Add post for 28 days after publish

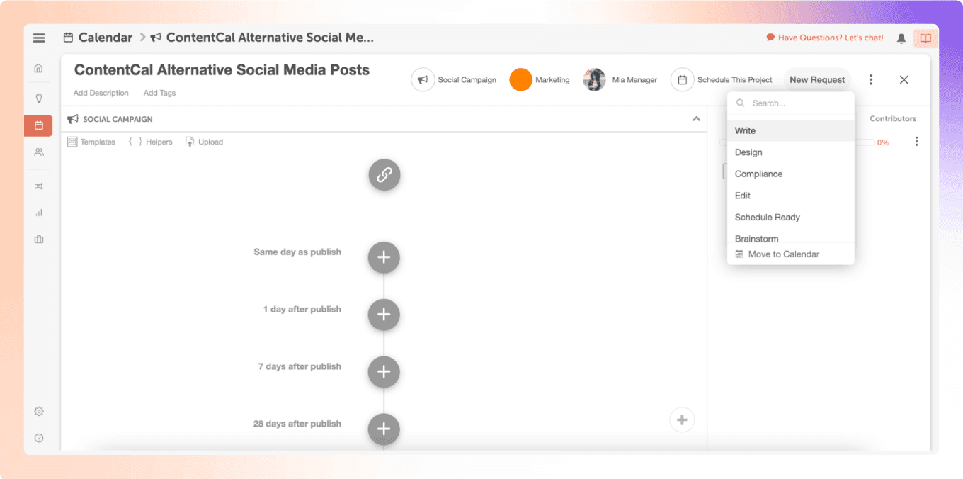coord(384,429)
